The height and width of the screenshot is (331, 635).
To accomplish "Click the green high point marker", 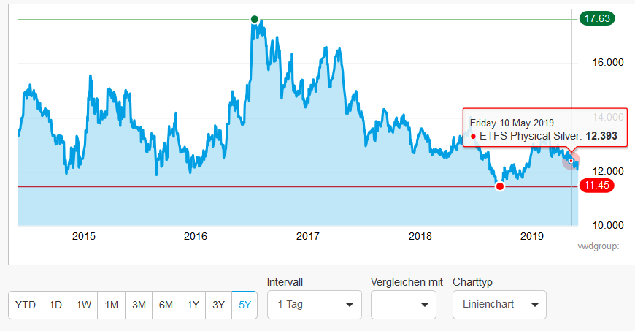I will click(254, 19).
